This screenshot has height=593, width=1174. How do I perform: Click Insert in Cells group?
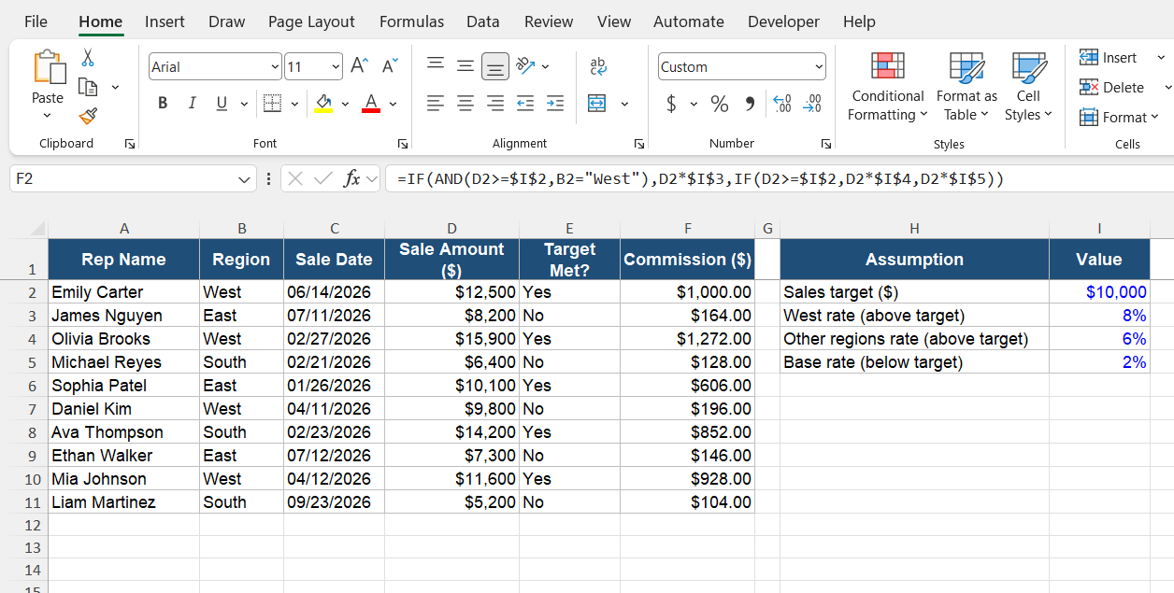[x=1109, y=58]
